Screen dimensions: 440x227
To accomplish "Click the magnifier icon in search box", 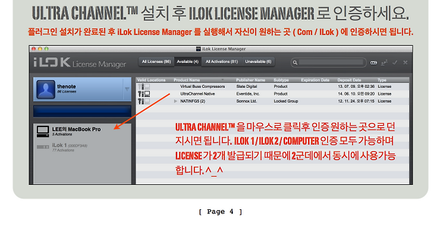I will point(295,62).
